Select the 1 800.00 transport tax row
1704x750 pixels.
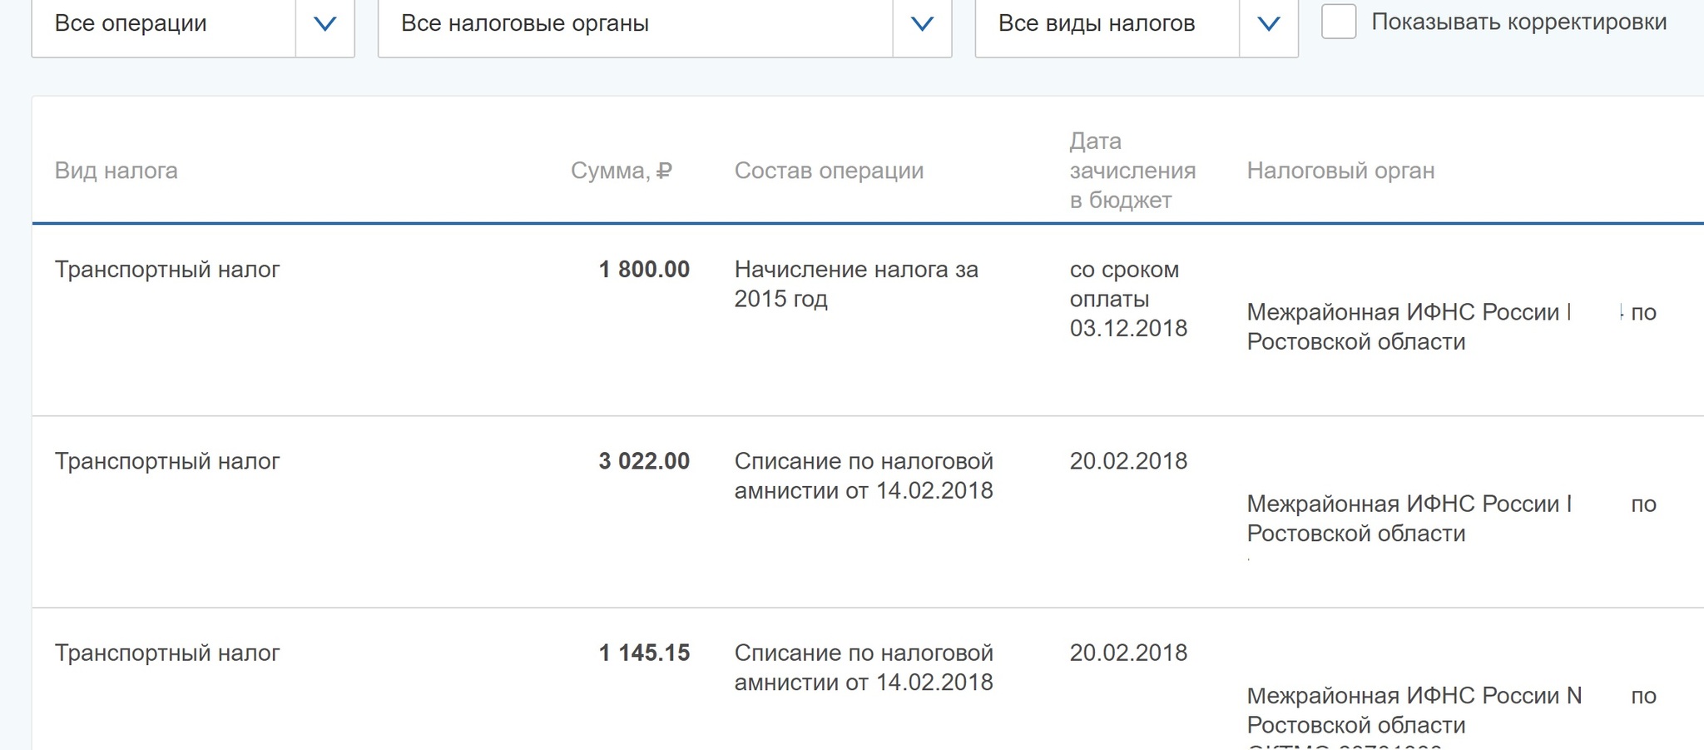coord(643,270)
